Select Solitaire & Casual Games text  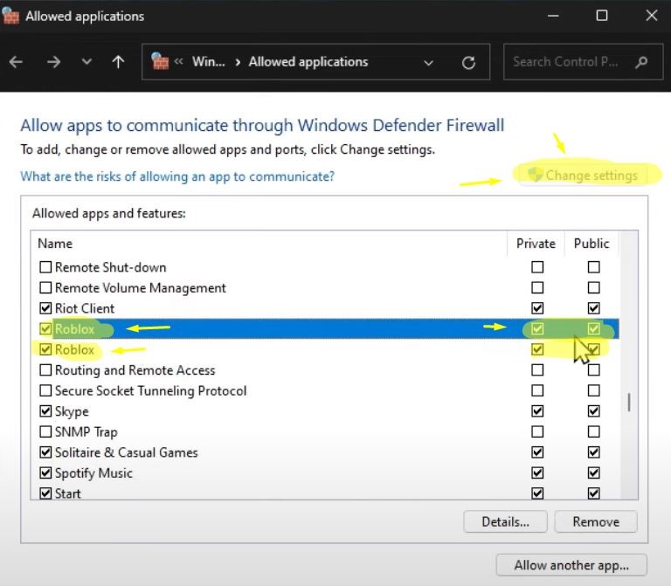click(126, 452)
